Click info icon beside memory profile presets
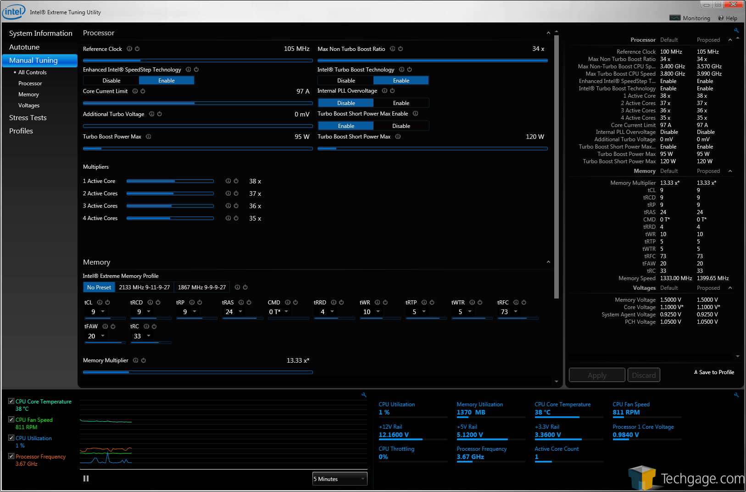The image size is (746, 492). click(238, 287)
